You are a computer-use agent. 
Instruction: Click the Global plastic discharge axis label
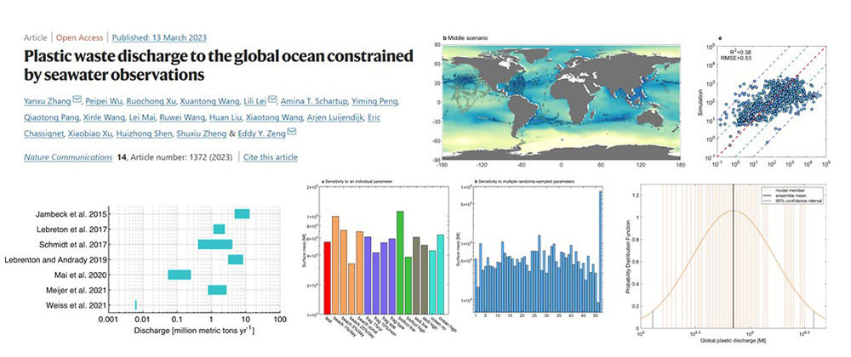(734, 339)
